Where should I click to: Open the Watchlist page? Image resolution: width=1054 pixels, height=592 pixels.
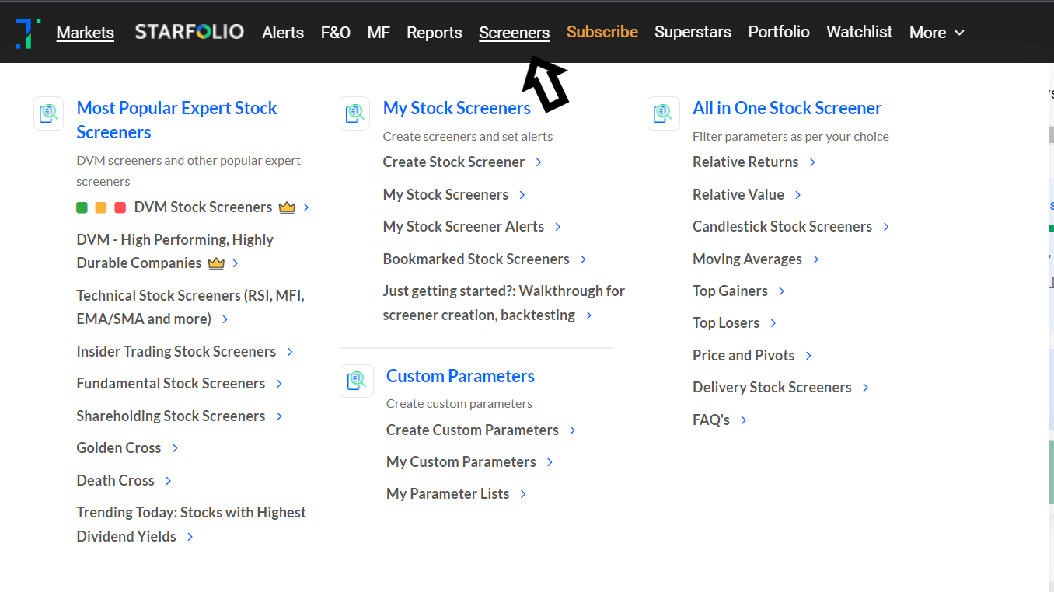point(860,32)
